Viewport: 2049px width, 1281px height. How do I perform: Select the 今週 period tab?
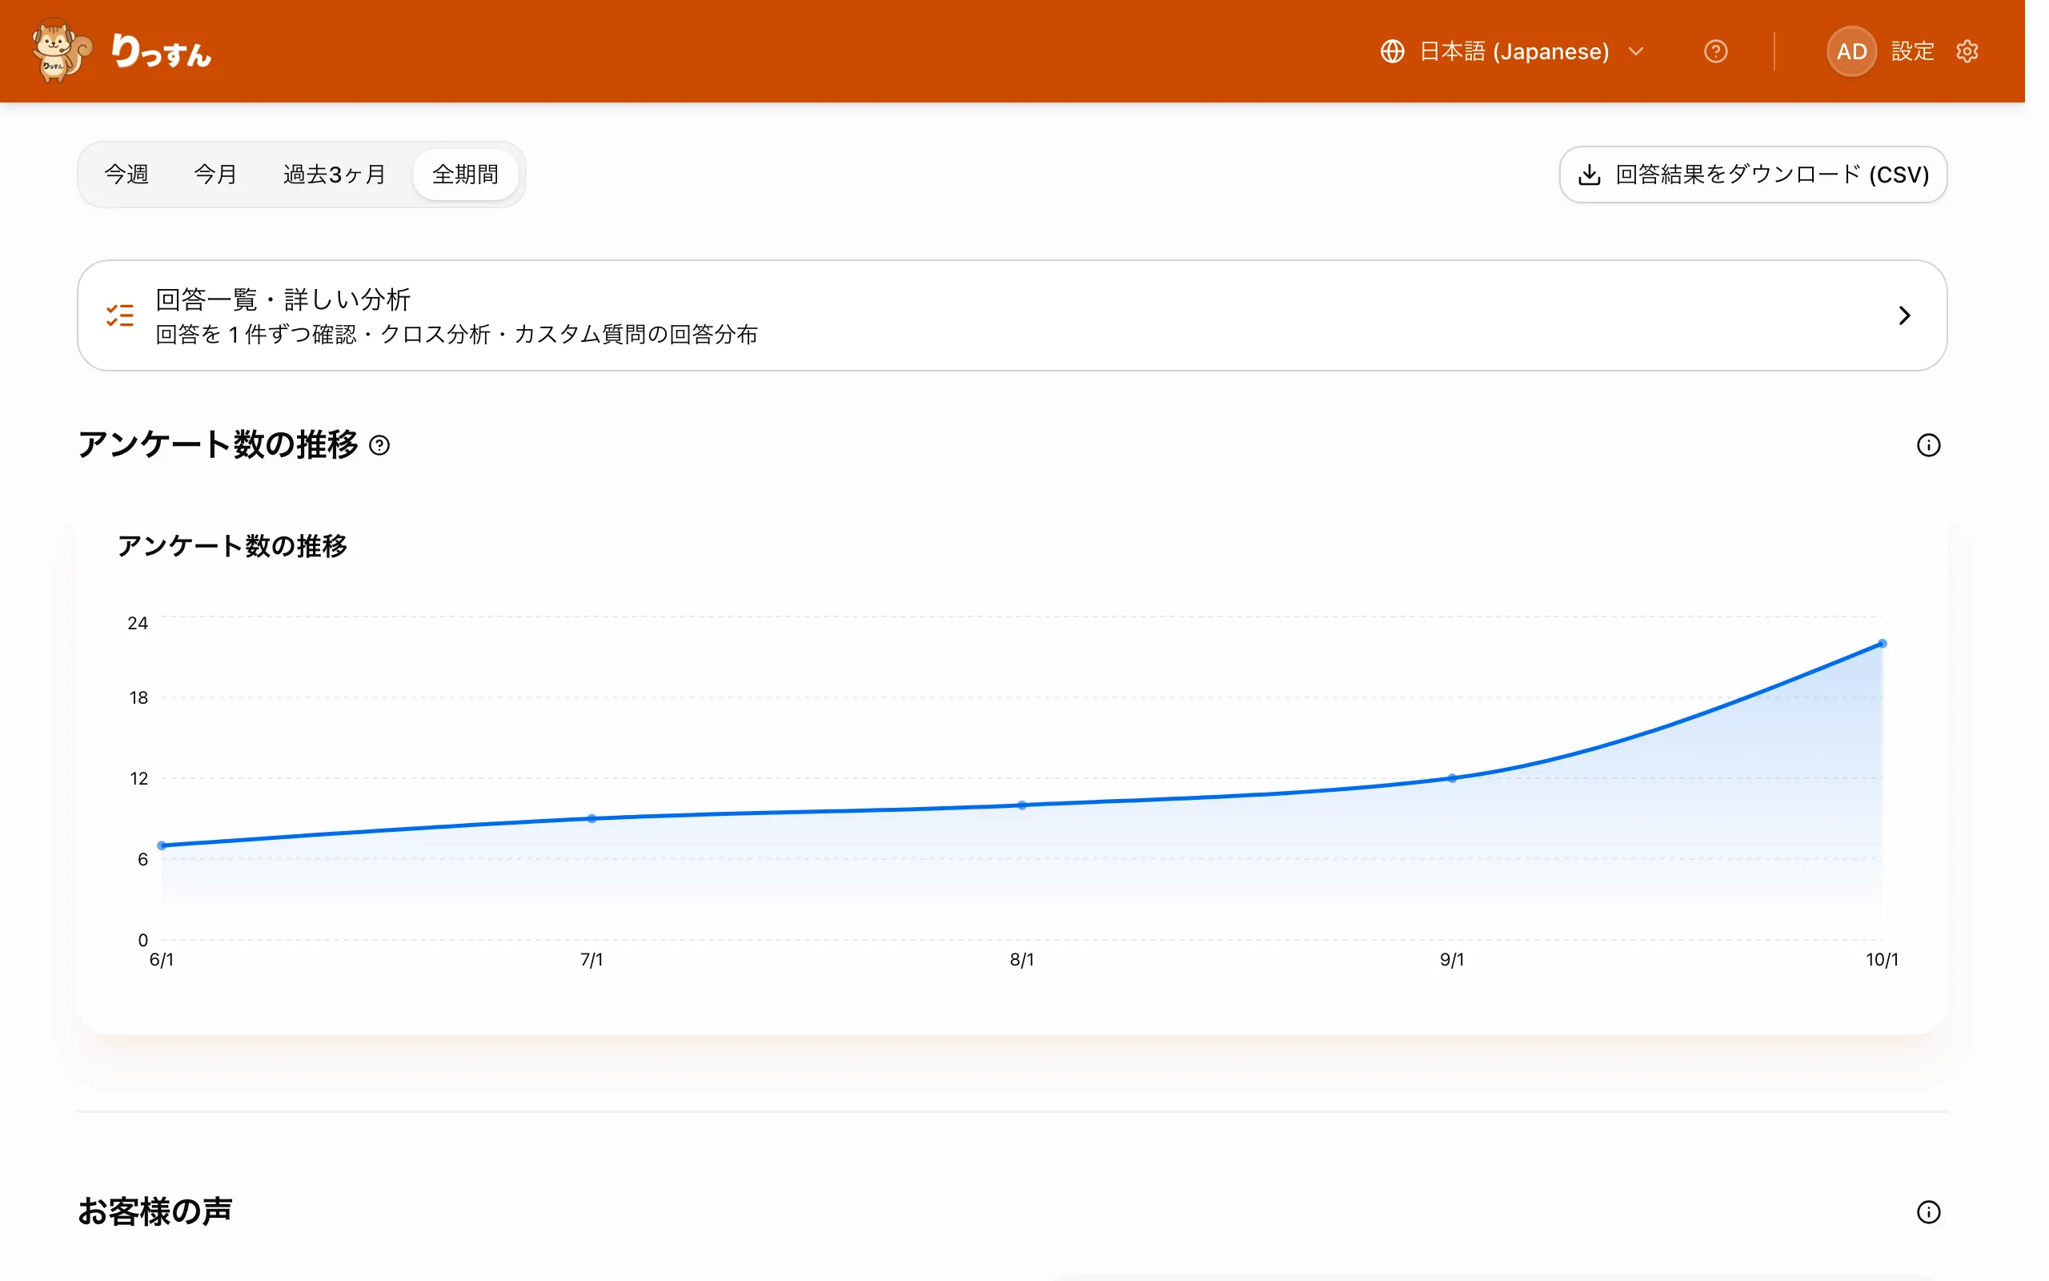[x=126, y=175]
